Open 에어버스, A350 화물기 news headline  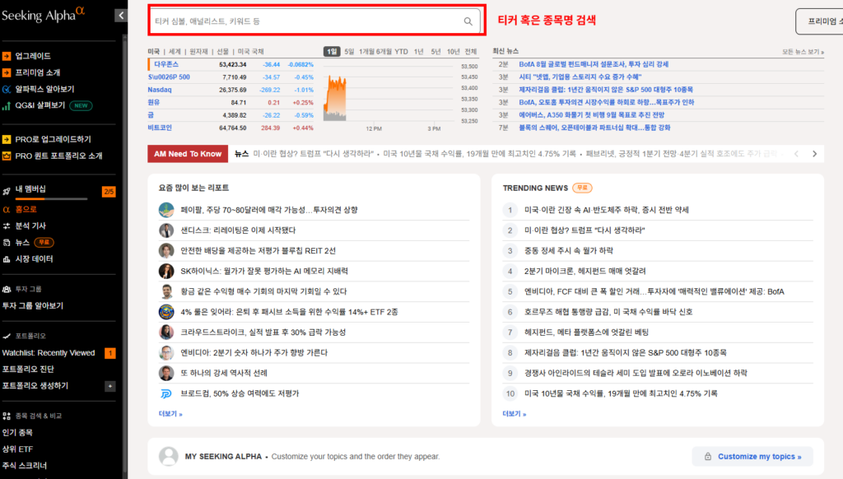pos(591,115)
